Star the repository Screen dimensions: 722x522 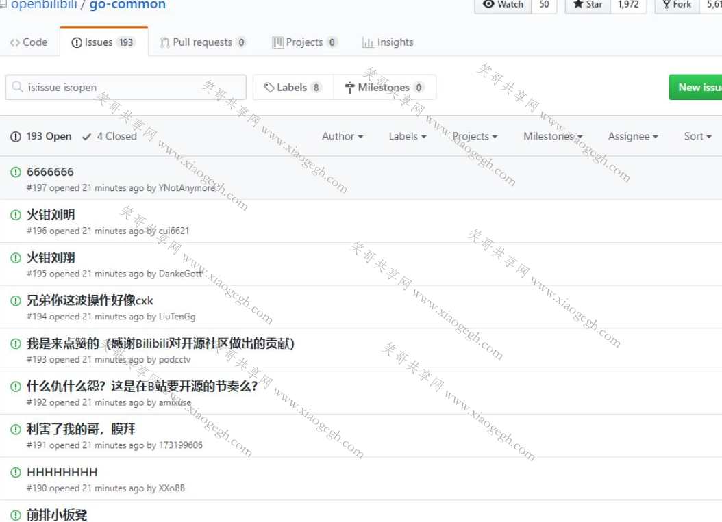(x=588, y=5)
